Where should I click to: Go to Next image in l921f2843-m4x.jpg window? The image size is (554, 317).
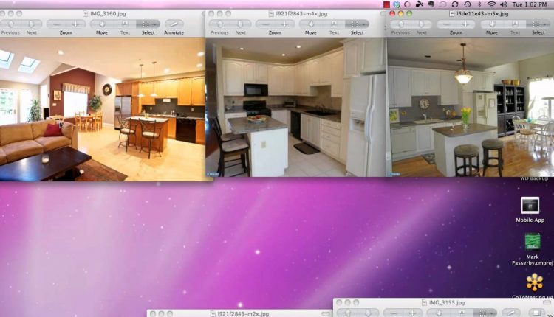point(241,24)
